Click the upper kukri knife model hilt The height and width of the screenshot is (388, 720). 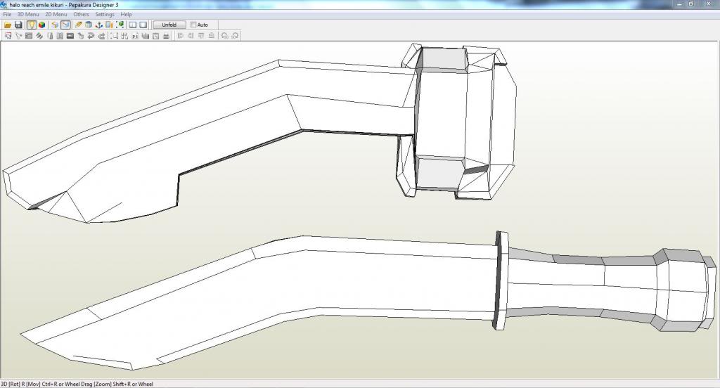click(457, 122)
